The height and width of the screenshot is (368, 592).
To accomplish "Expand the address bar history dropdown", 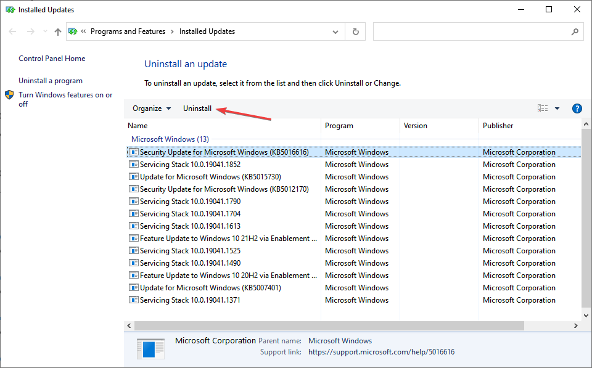I will pos(335,32).
